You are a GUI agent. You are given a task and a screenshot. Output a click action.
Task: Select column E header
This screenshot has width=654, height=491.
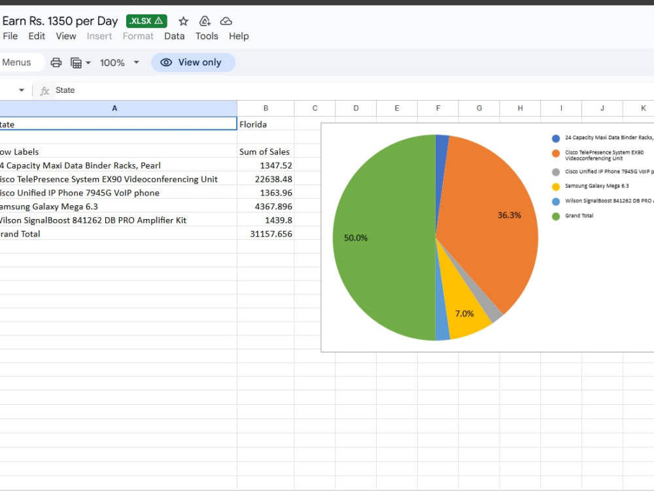[x=397, y=109]
